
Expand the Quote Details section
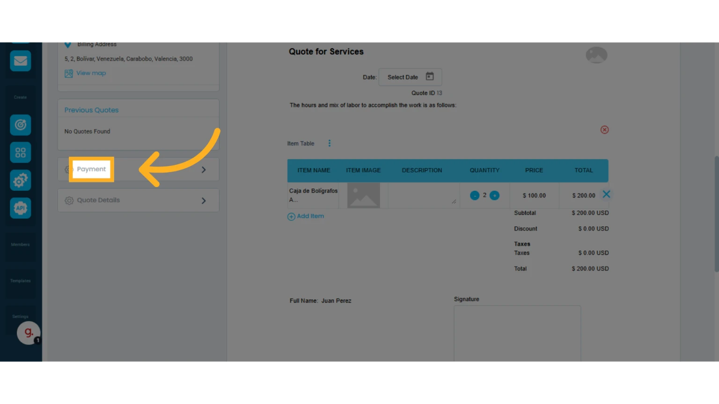click(x=138, y=200)
